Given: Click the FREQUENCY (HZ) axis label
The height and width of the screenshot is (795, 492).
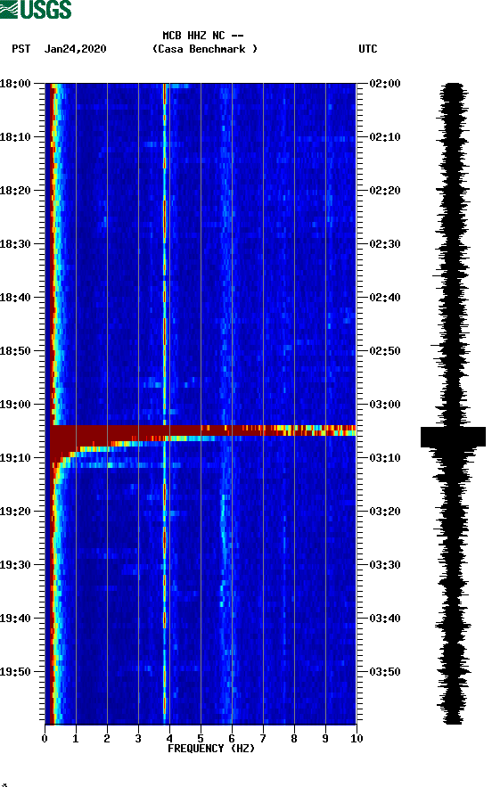Looking at the screenshot, I should coord(211,749).
